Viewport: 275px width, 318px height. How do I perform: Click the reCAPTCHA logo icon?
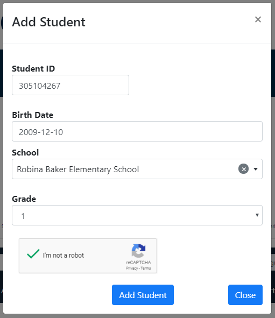(x=138, y=251)
